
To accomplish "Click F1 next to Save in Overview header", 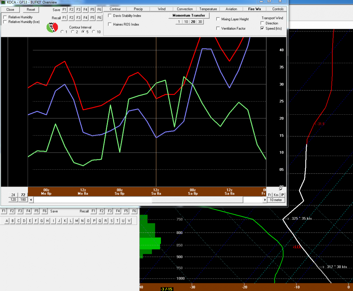I will 64,10.
